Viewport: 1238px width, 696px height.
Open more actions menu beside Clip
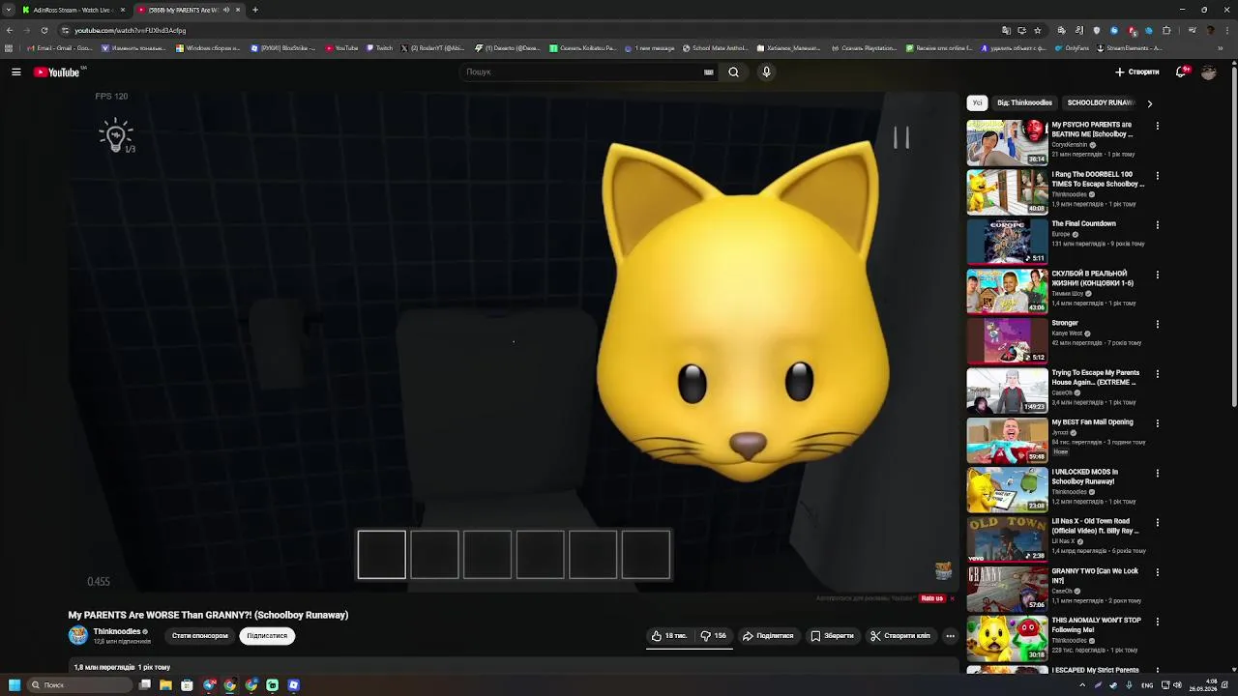pyautogui.click(x=950, y=636)
